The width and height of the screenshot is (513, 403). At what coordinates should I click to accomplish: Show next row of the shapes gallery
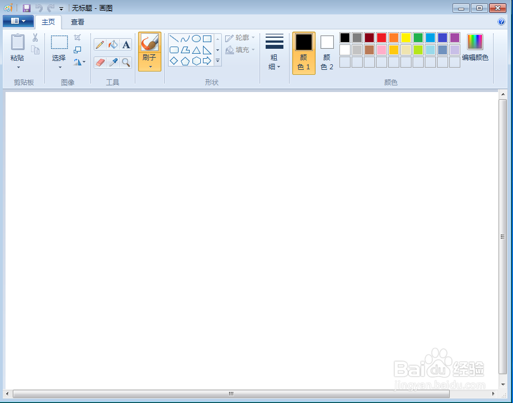pos(217,50)
